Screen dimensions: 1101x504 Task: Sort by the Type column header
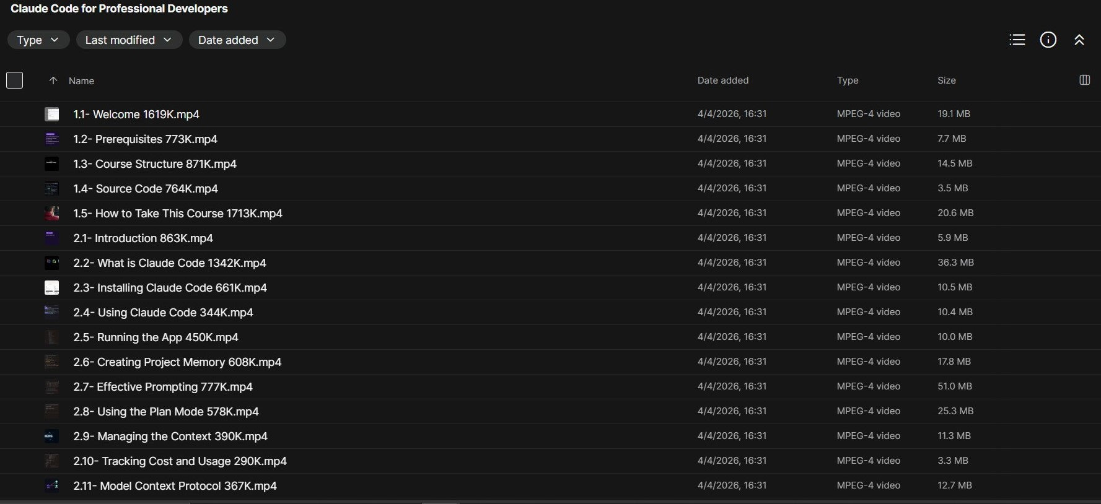point(847,80)
